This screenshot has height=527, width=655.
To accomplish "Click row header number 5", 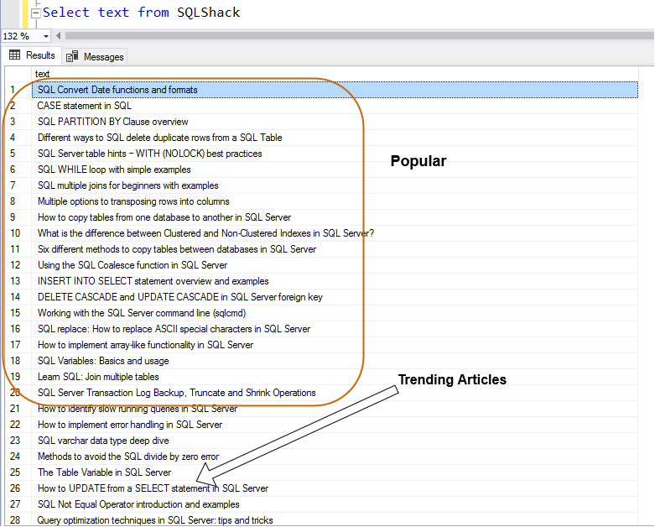I will coord(14,154).
